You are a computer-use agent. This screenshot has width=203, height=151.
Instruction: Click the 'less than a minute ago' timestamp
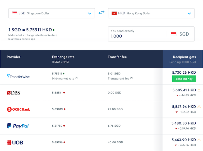(x=22, y=39)
